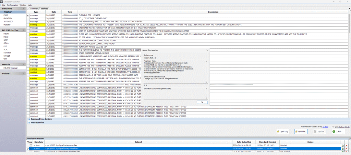This screenshot has width=351, height=155.
Task: Toggle the View checkbox for coalbed.data
Action: 31,149
